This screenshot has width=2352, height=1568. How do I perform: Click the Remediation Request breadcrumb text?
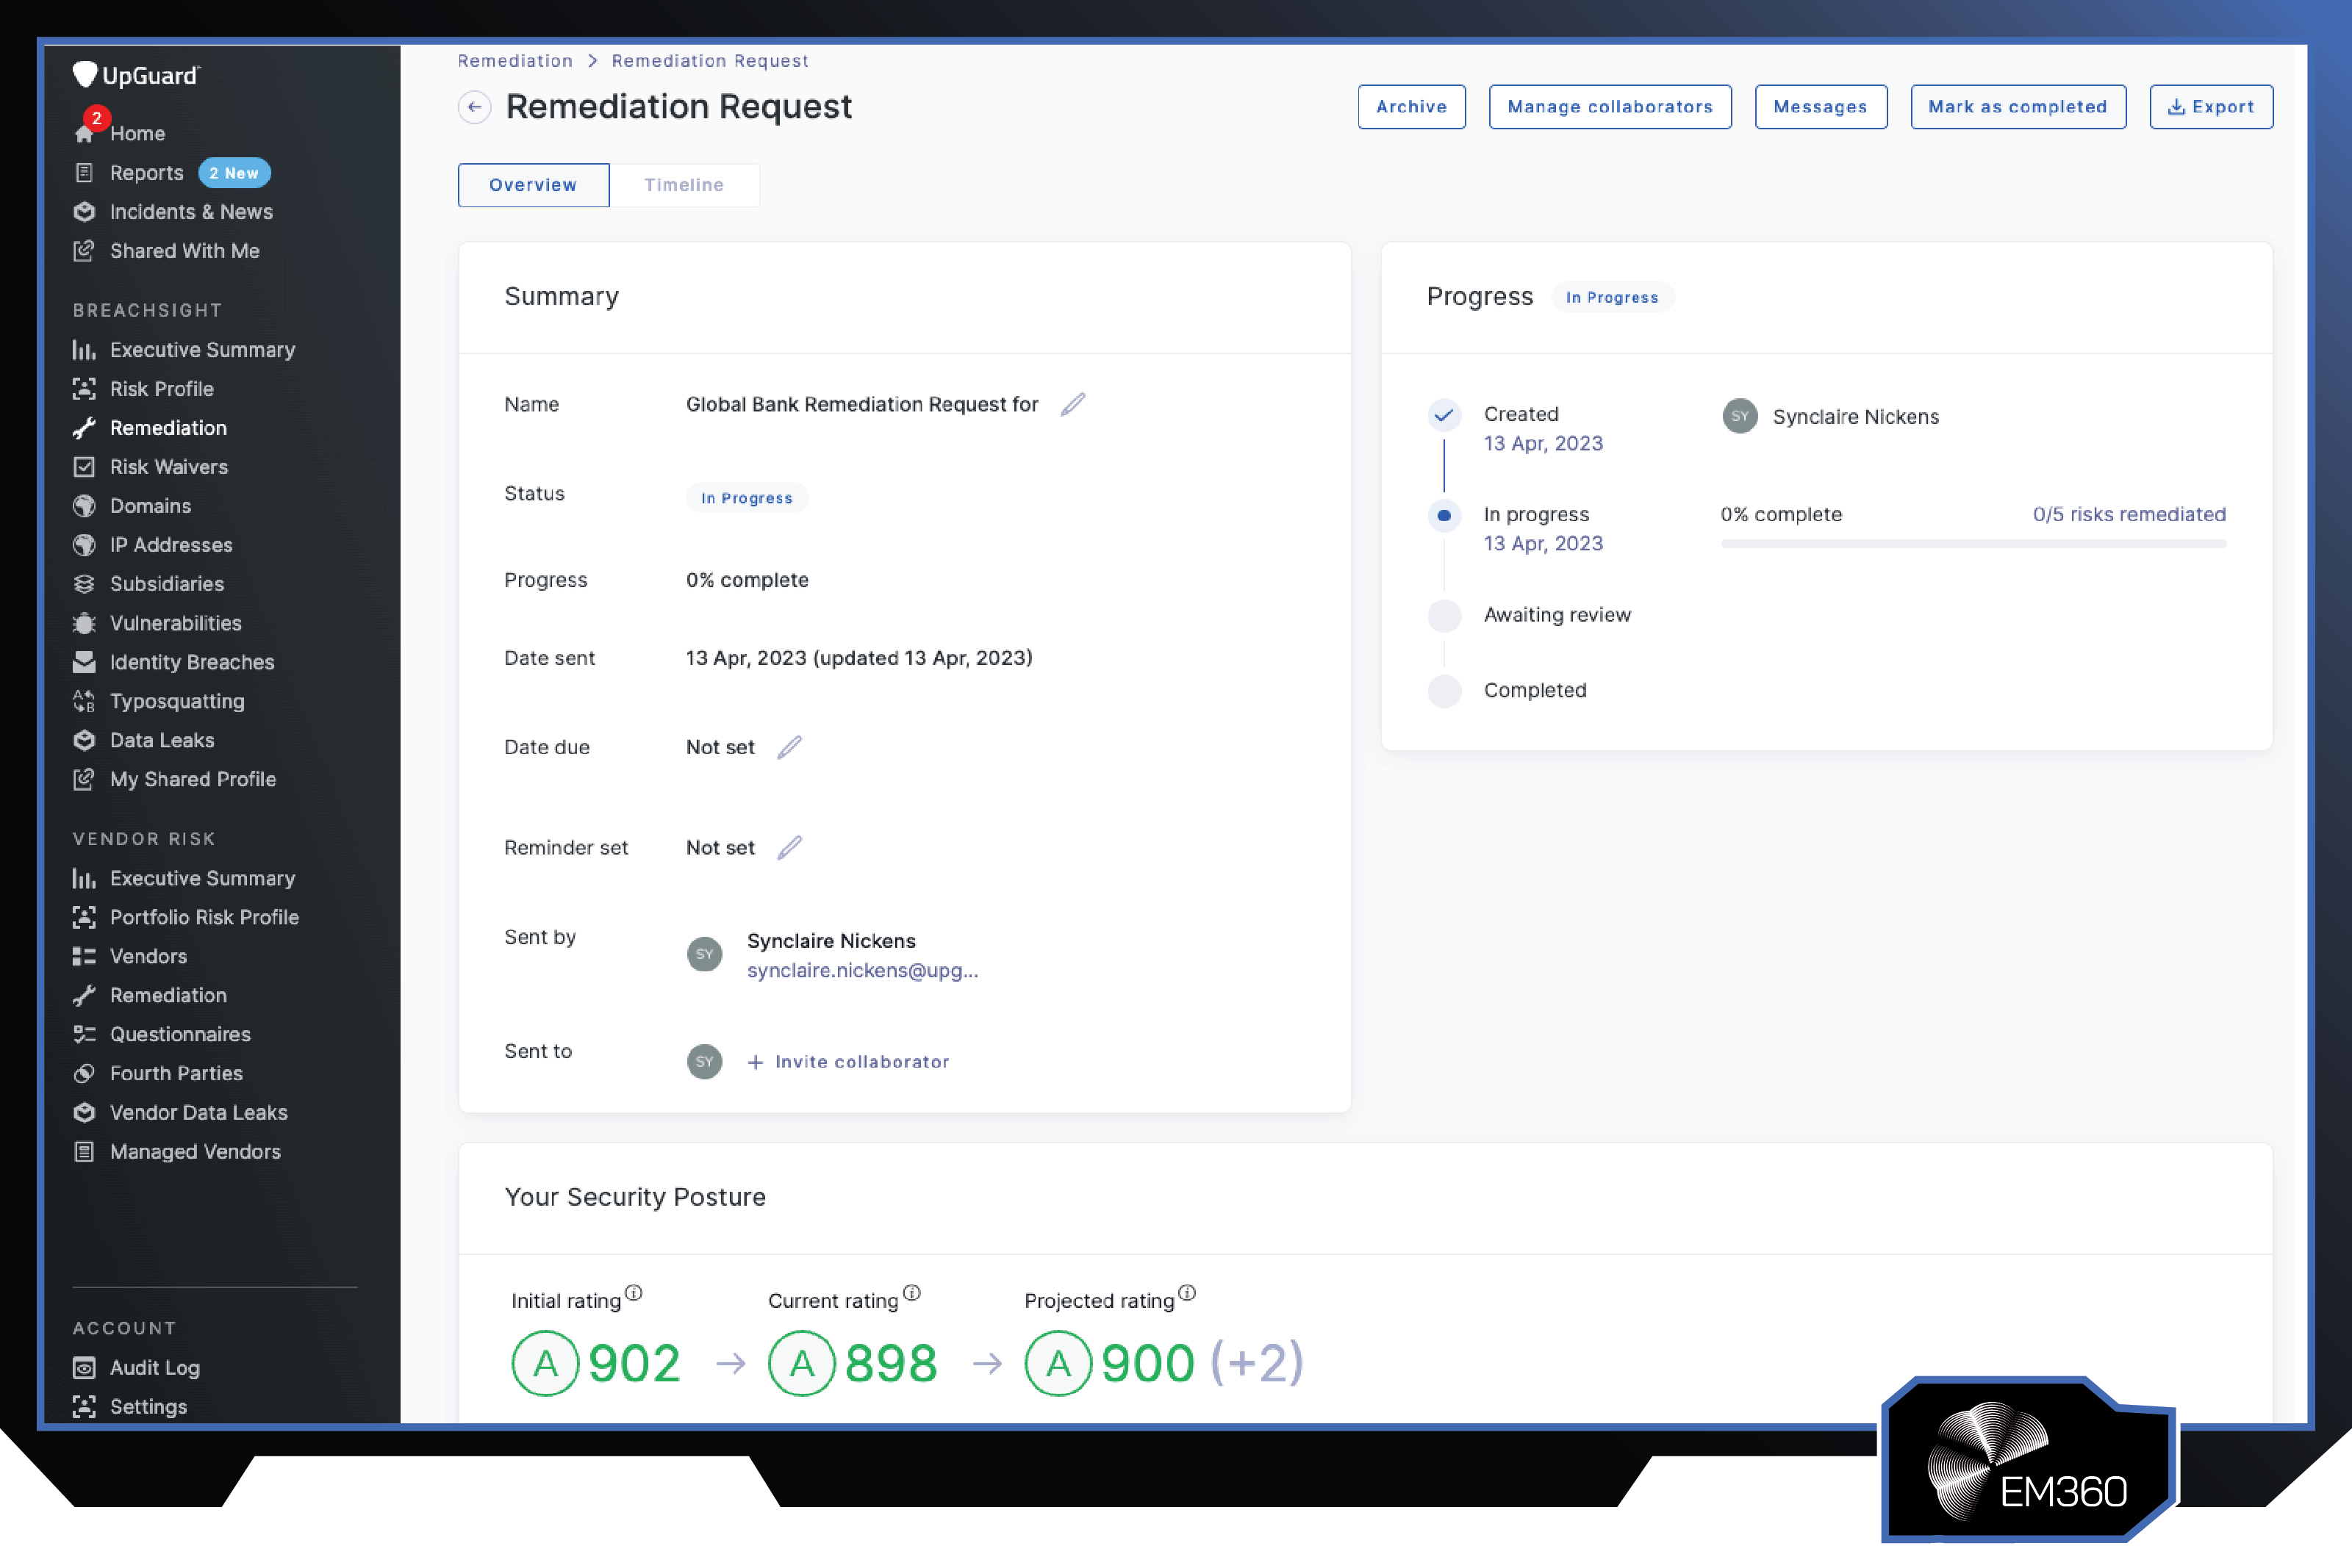(x=710, y=60)
